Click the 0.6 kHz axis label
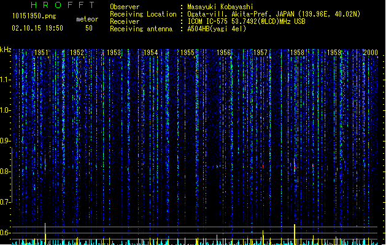 (5, 233)
